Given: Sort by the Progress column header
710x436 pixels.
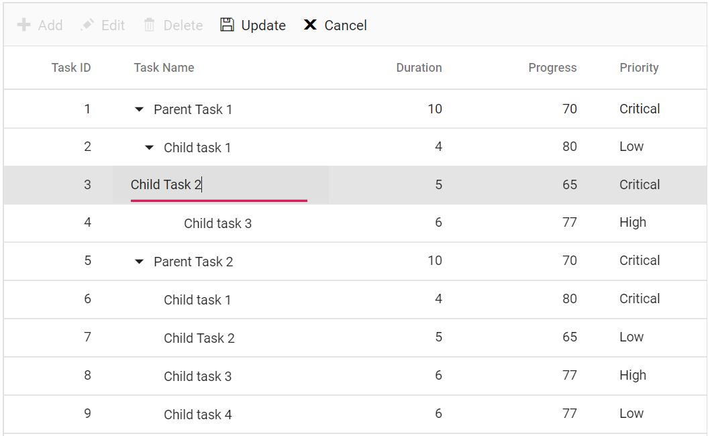Looking at the screenshot, I should tap(552, 67).
